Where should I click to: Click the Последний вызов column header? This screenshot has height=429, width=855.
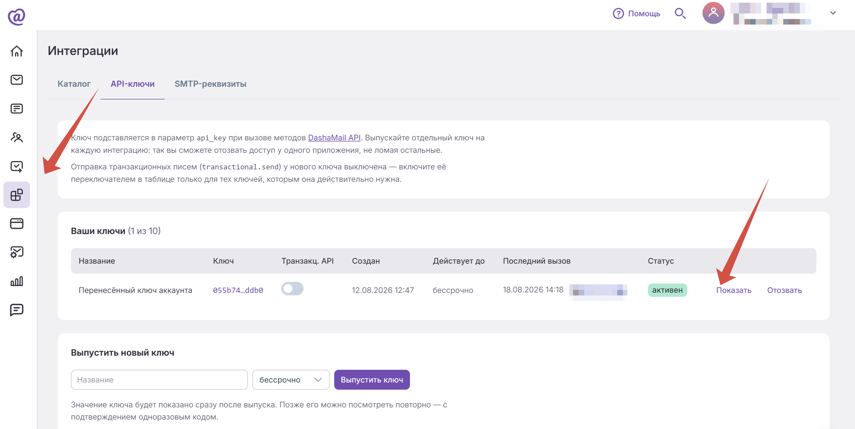coord(536,261)
